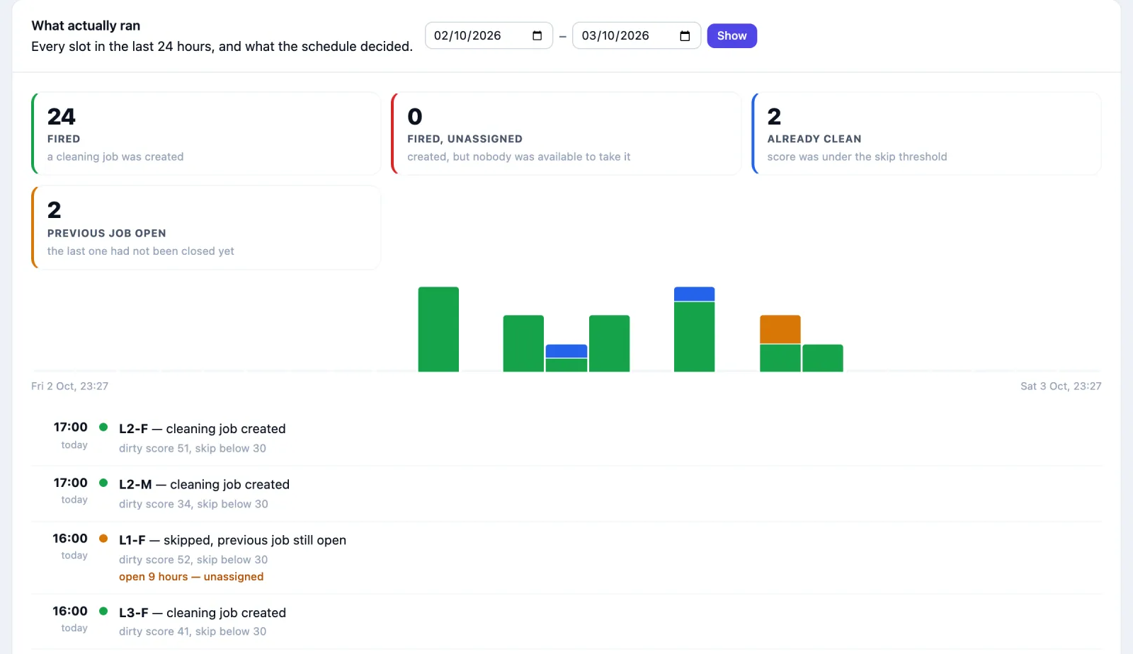Open L1-F skipped, previous job still open entry

click(x=566, y=558)
